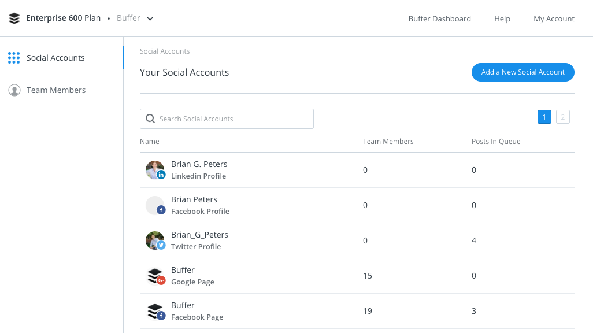The image size is (593, 333).
Task: Open the Brian_G_Peters Twitter Profile name
Action: click(x=199, y=235)
